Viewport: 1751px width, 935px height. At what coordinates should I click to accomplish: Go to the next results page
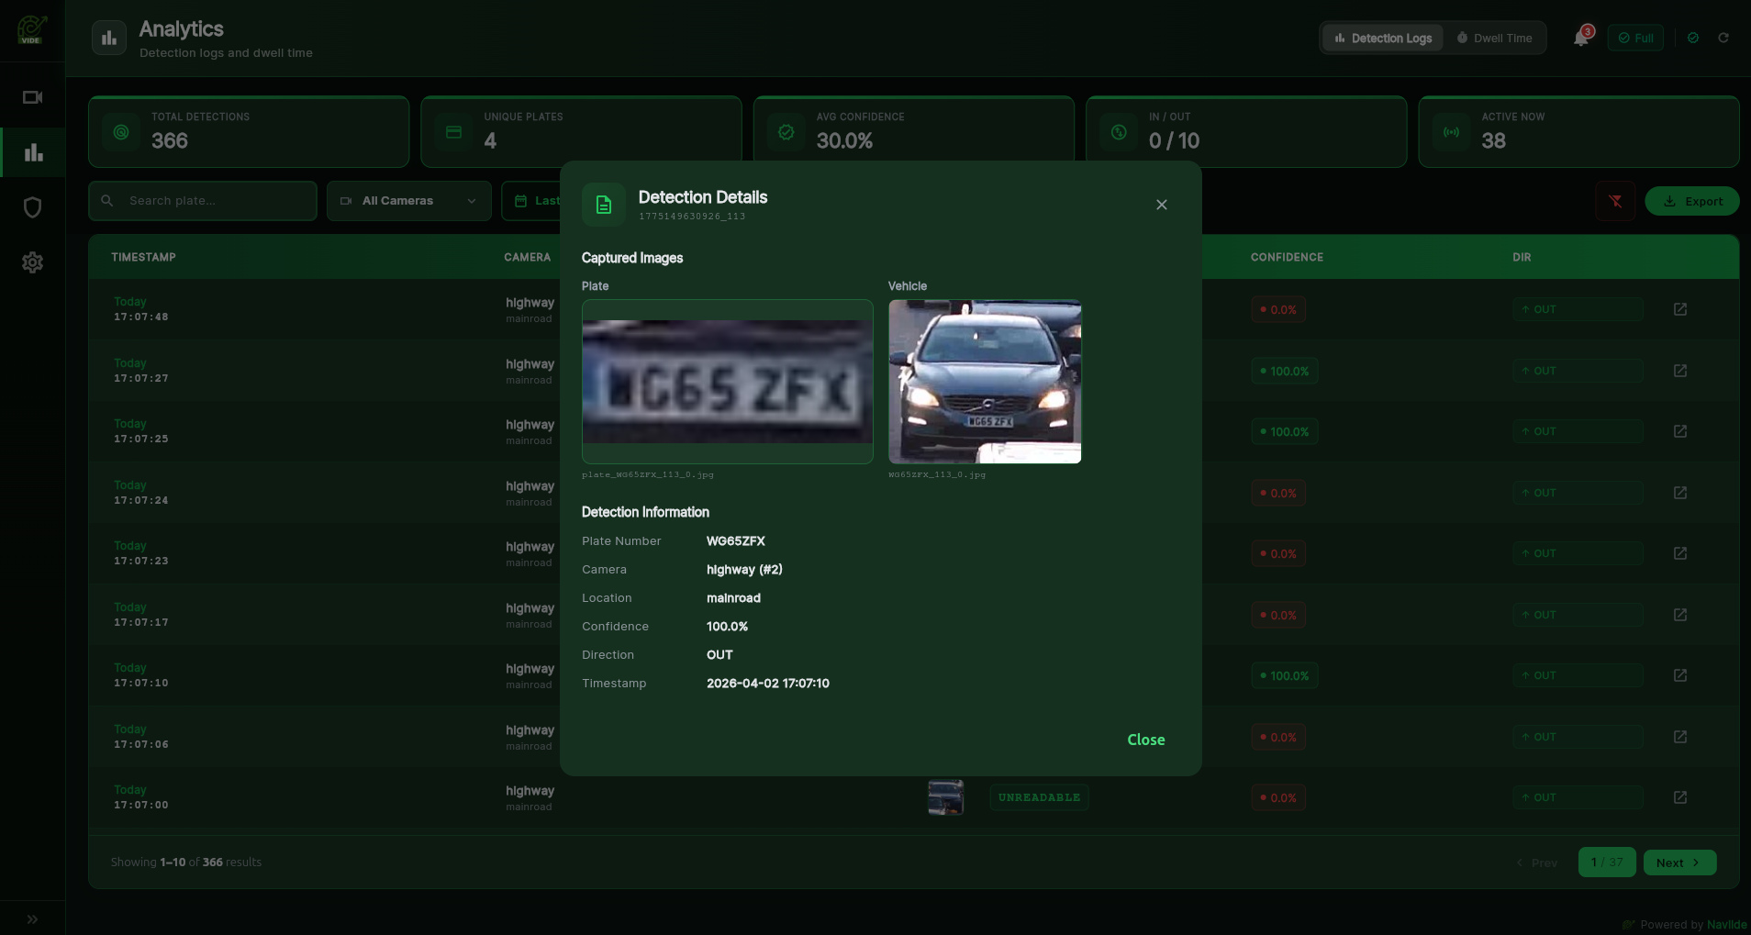1679,862
